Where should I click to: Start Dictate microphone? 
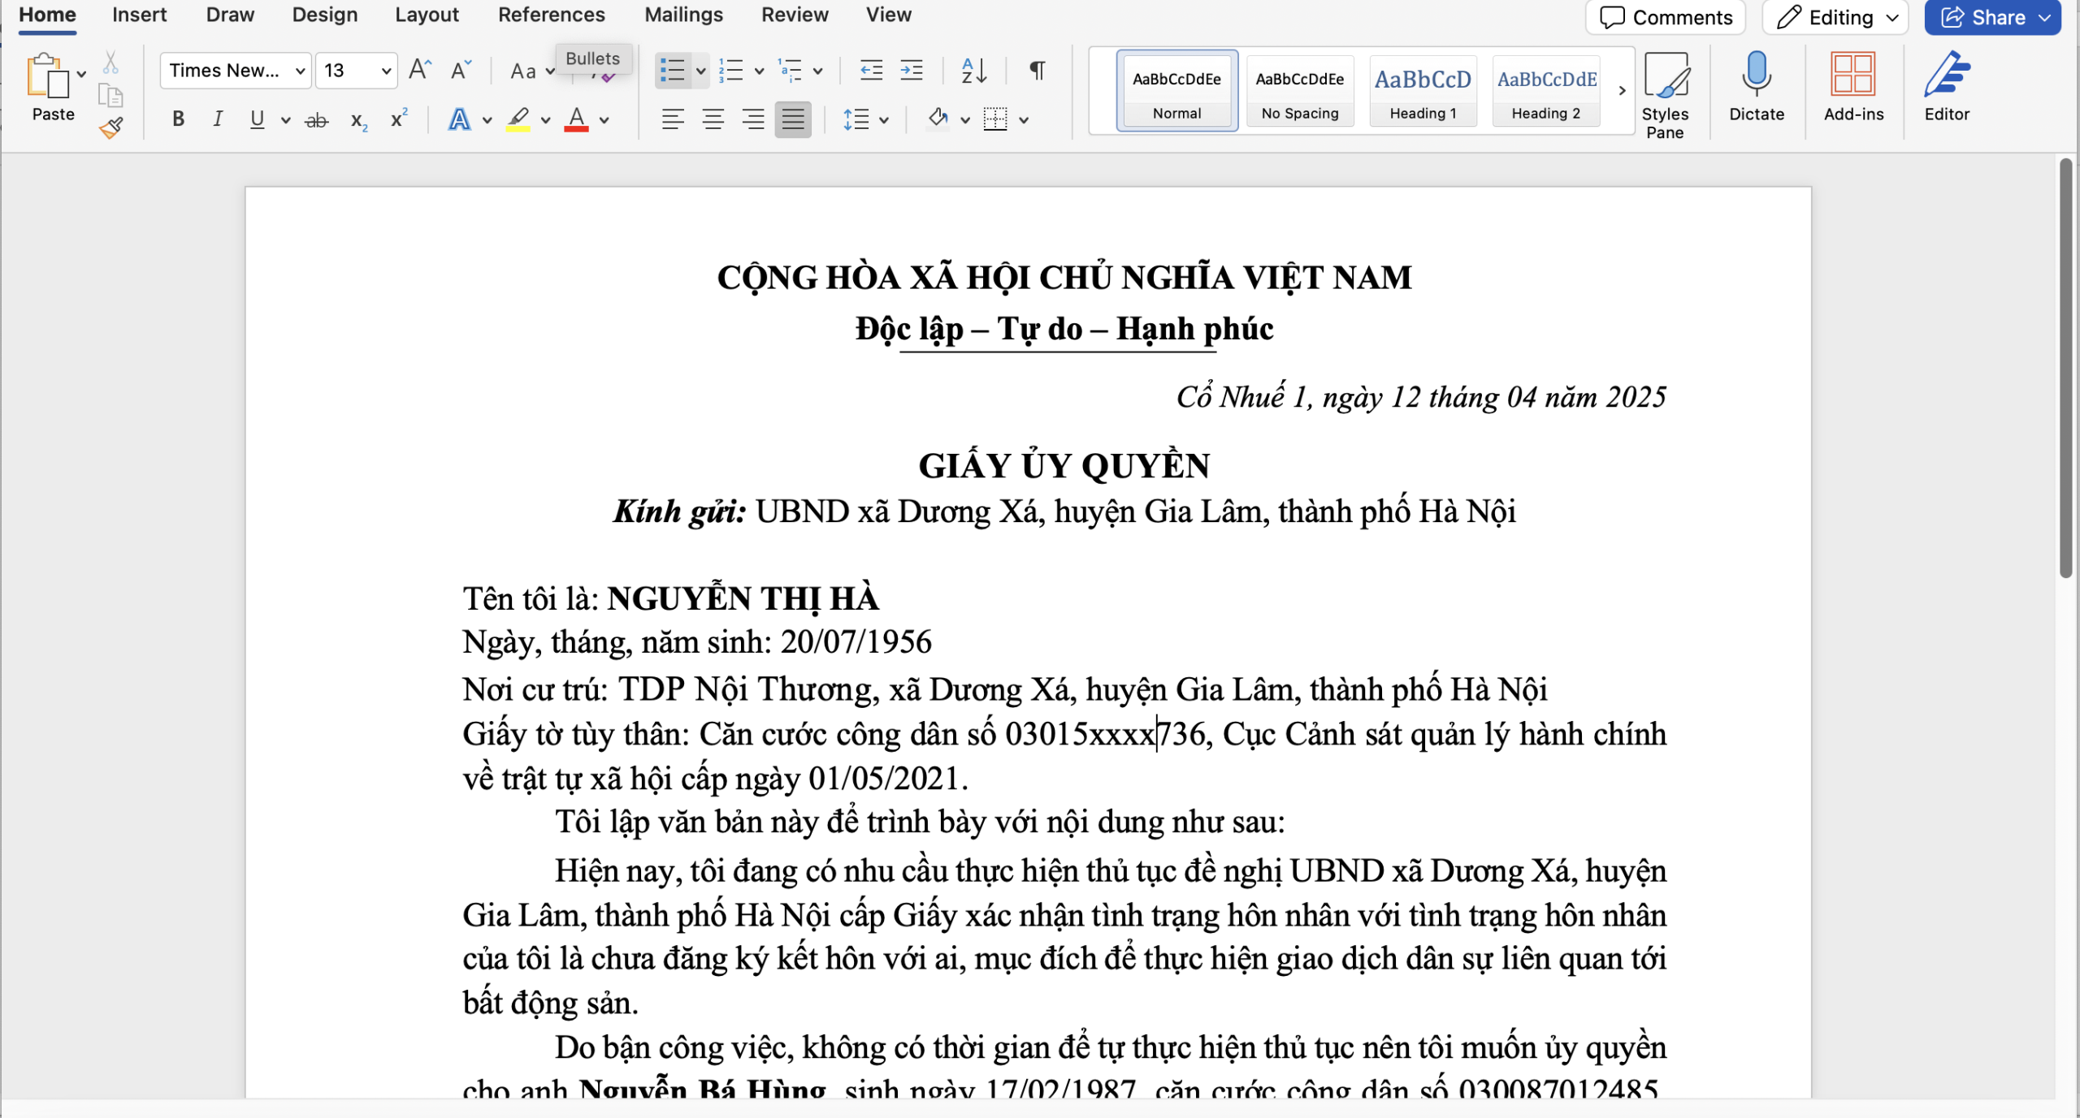click(x=1756, y=87)
